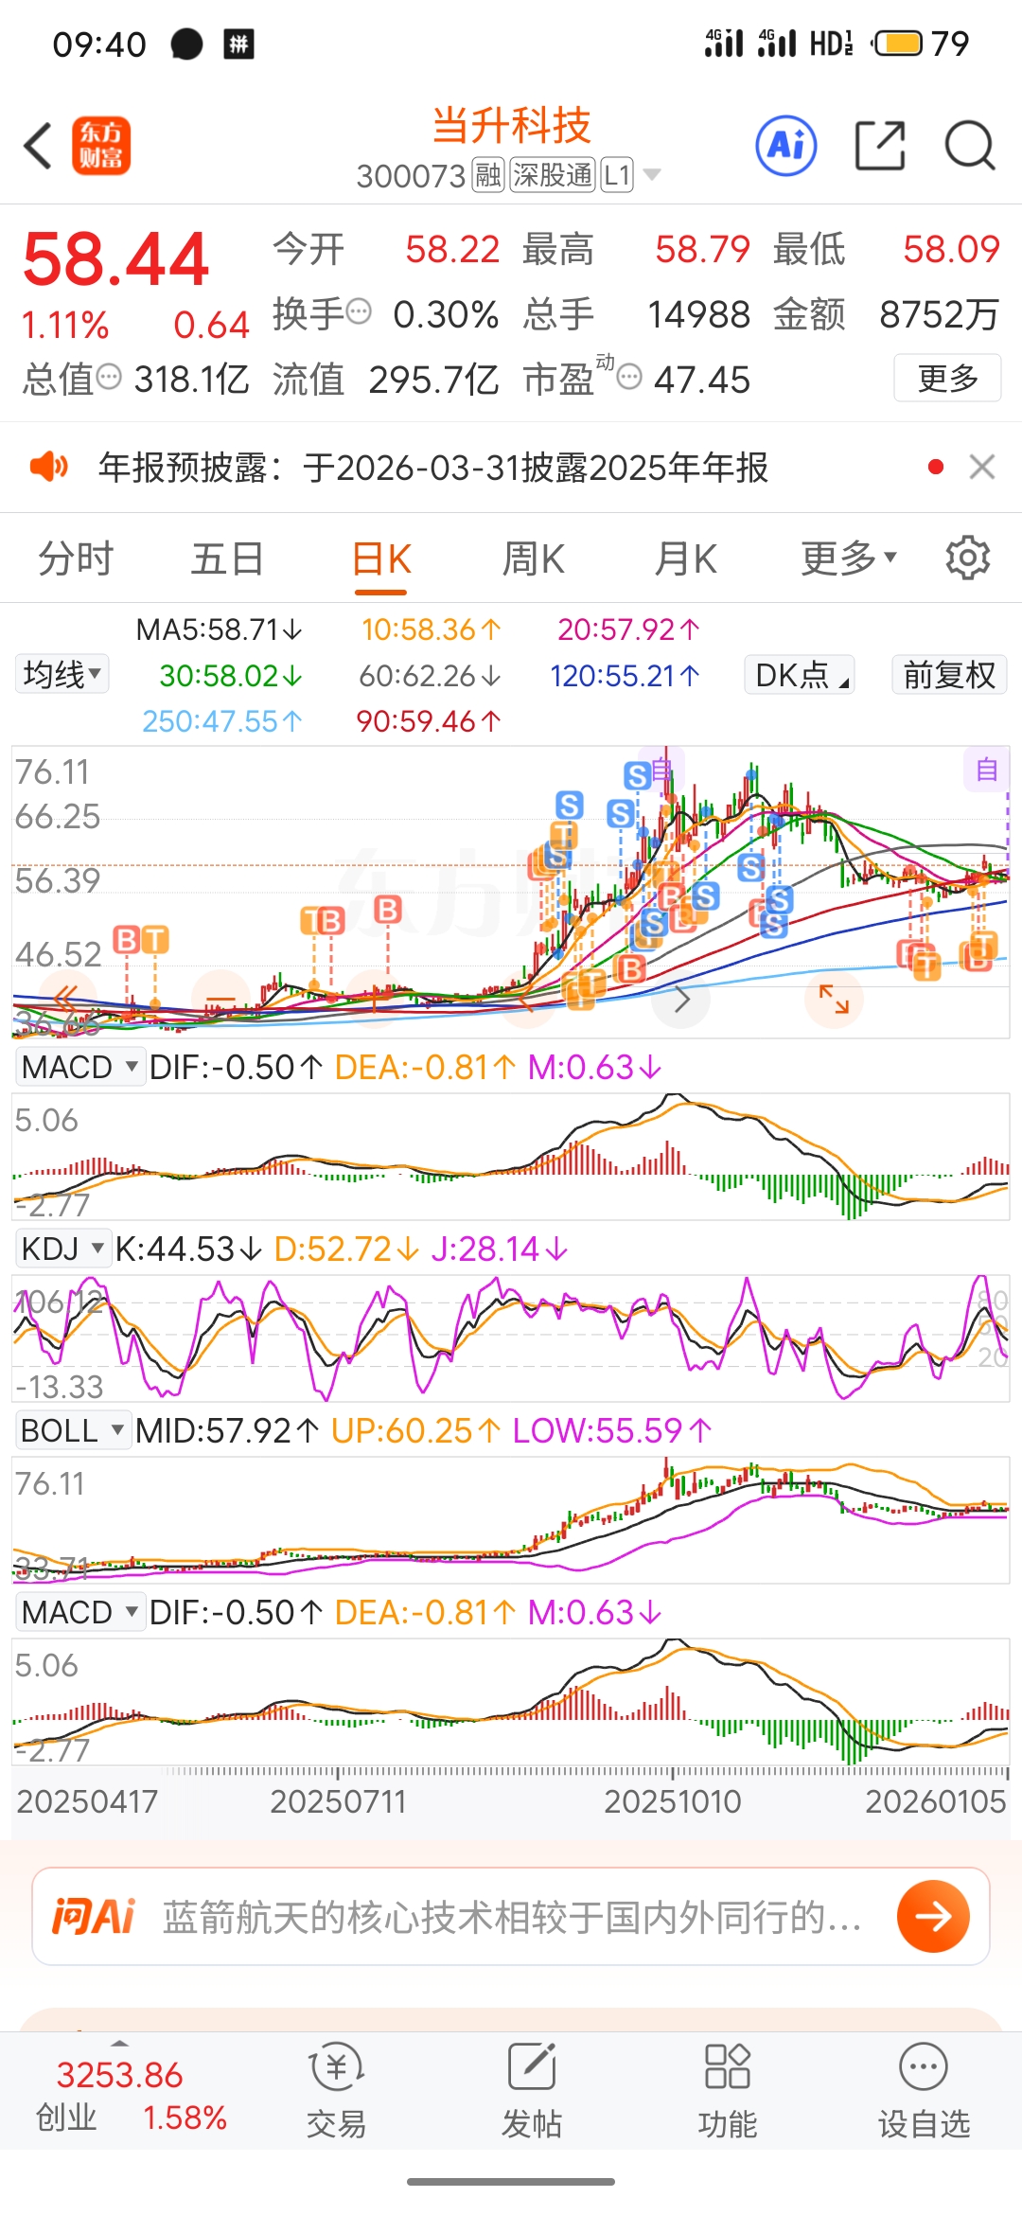Switch to the 五日 tab
The image size is (1022, 2215).
227,558
